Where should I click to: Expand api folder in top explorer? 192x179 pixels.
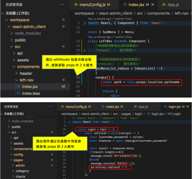[x=14, y=53]
